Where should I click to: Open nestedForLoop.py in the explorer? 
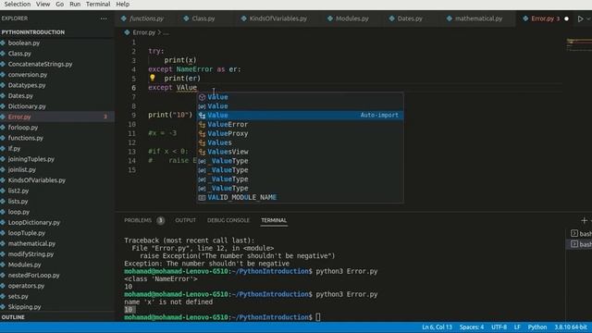click(x=33, y=276)
